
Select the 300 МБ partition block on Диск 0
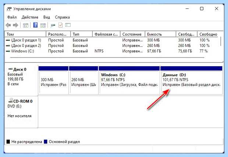coord(54,80)
